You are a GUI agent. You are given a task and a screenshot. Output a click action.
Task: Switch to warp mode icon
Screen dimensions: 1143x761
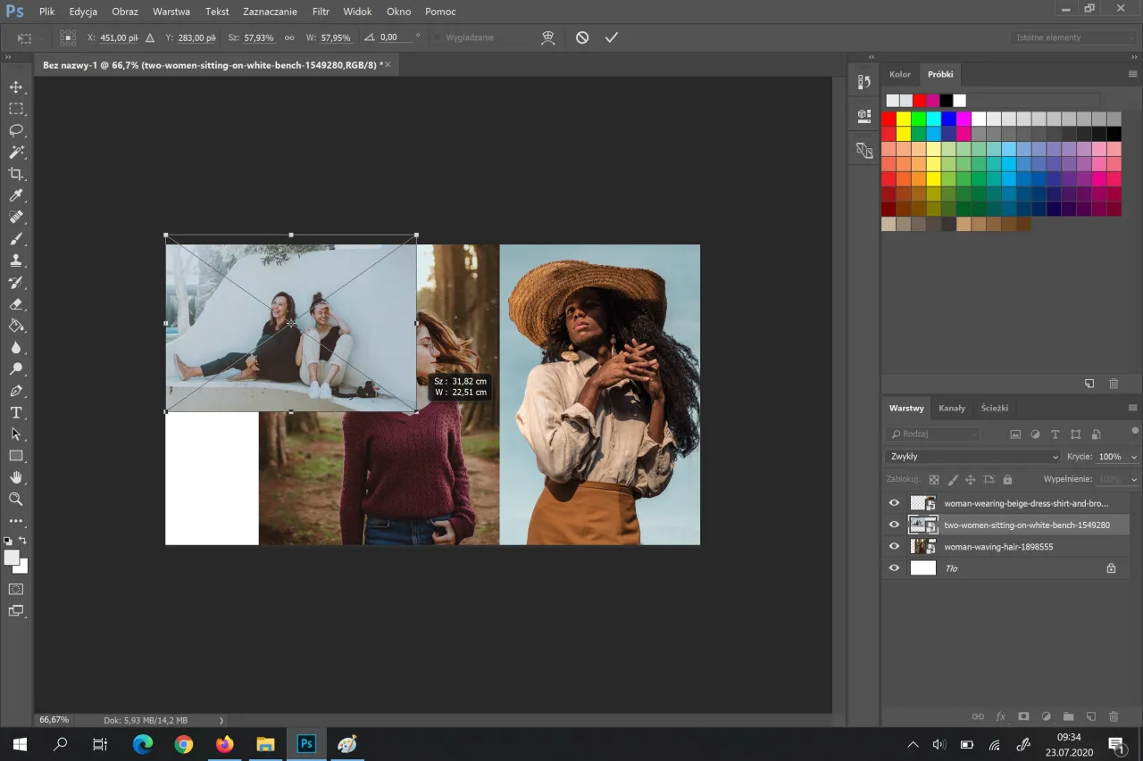click(548, 37)
